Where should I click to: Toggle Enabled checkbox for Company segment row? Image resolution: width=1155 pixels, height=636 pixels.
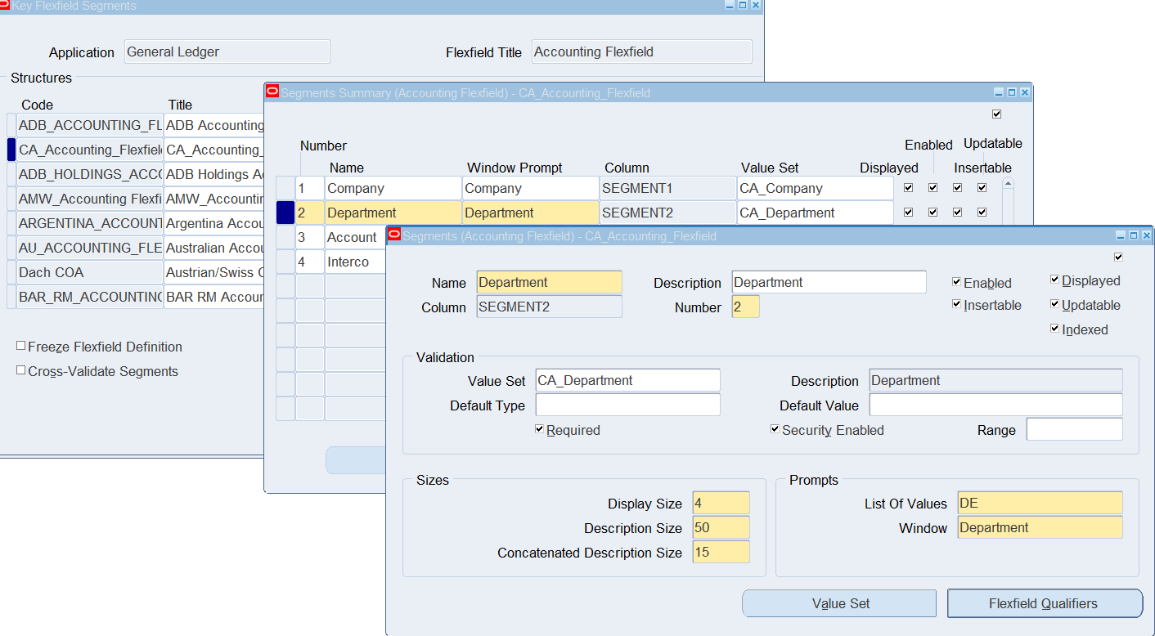tap(933, 187)
